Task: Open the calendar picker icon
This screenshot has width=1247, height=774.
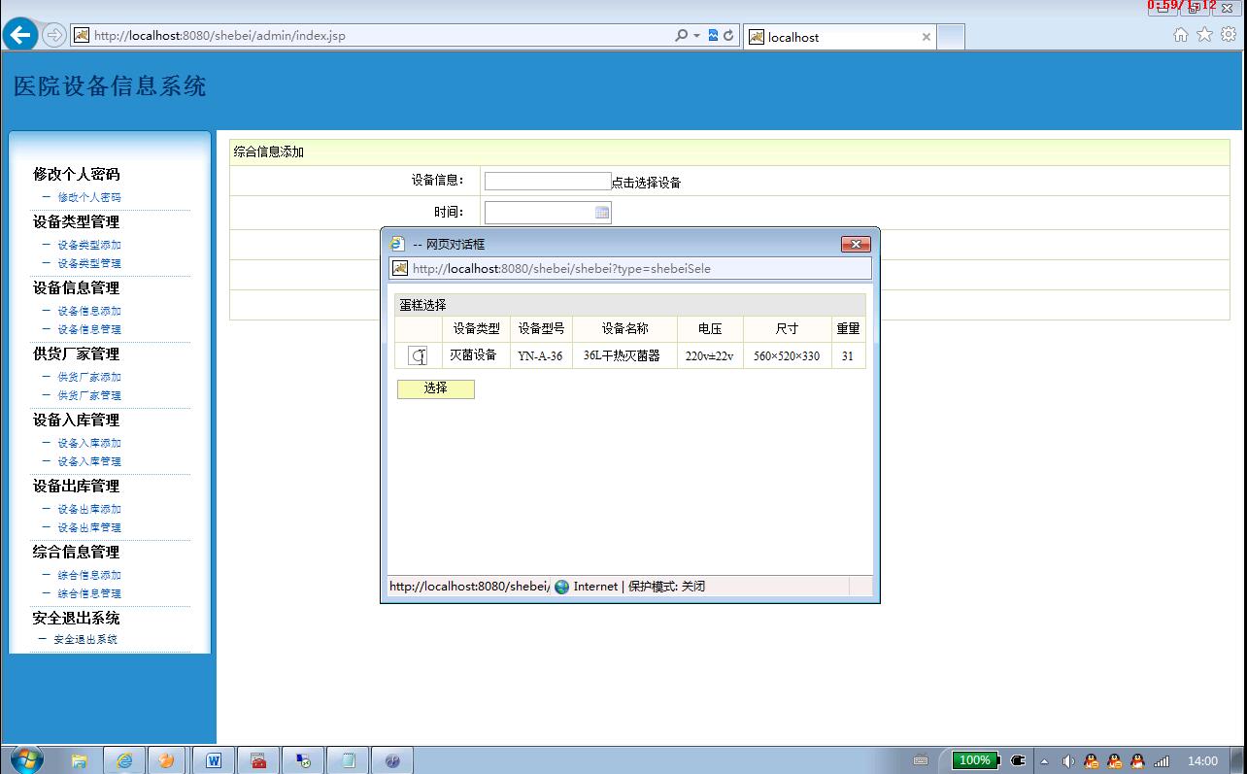Action: pyautogui.click(x=602, y=212)
